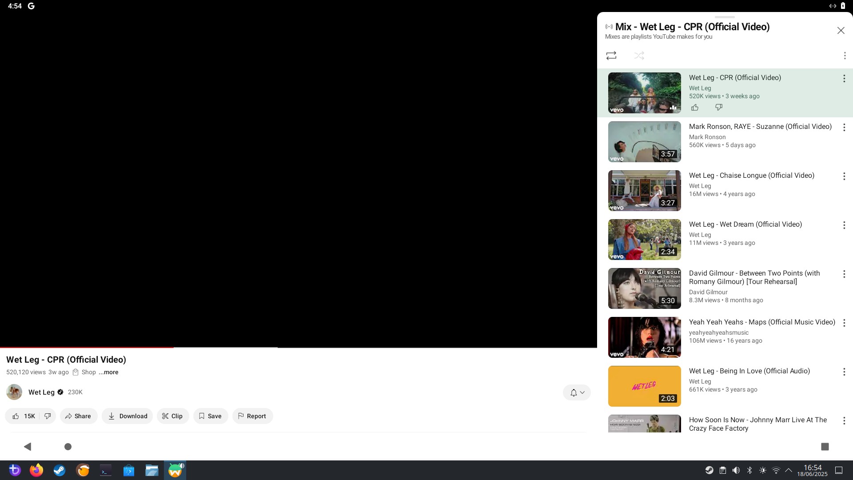Open options for Wet Dream row
Viewport: 853px width, 480px height.
coord(844,225)
